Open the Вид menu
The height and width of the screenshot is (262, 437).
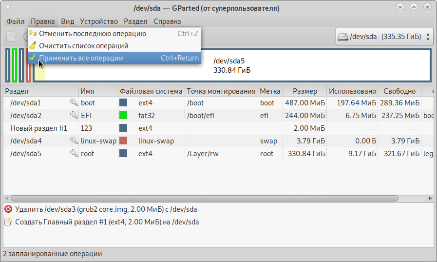67,21
